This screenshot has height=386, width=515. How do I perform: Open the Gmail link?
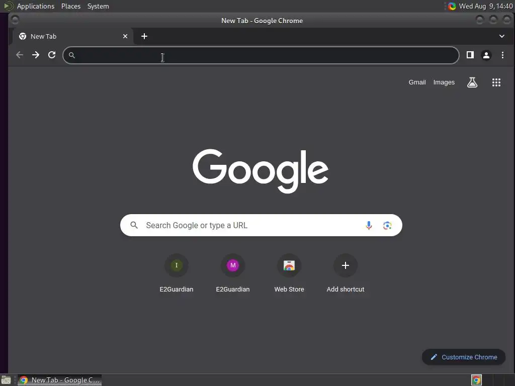[x=417, y=82]
